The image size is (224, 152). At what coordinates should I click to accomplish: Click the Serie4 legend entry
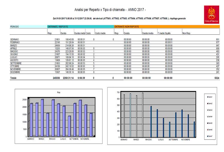[x=211, y=116]
